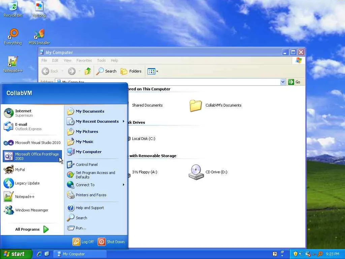Click the Go button
Image resolution: width=345 pixels, height=259 pixels.
[294, 82]
